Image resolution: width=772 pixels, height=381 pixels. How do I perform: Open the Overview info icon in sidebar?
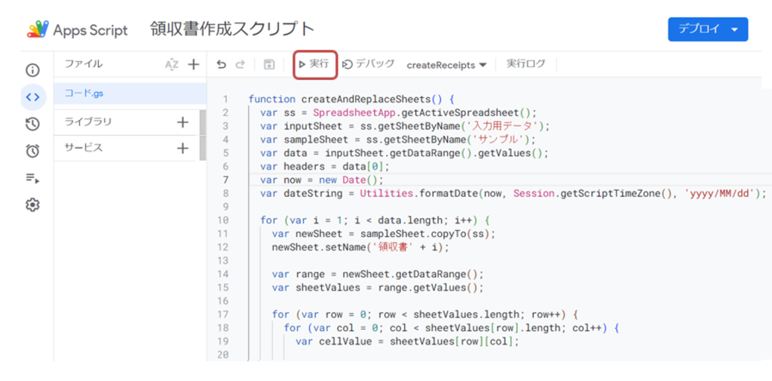click(x=32, y=70)
